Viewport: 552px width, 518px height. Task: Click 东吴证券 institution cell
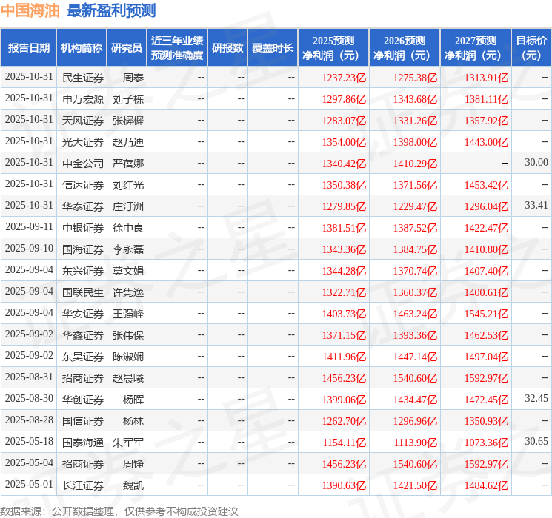coord(83,357)
